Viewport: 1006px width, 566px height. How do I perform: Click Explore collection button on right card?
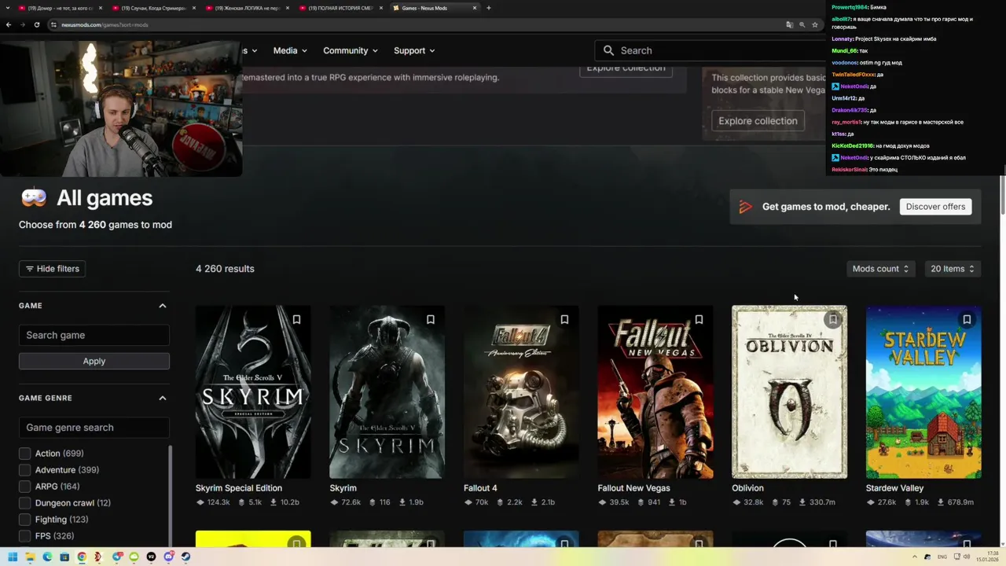758,121
